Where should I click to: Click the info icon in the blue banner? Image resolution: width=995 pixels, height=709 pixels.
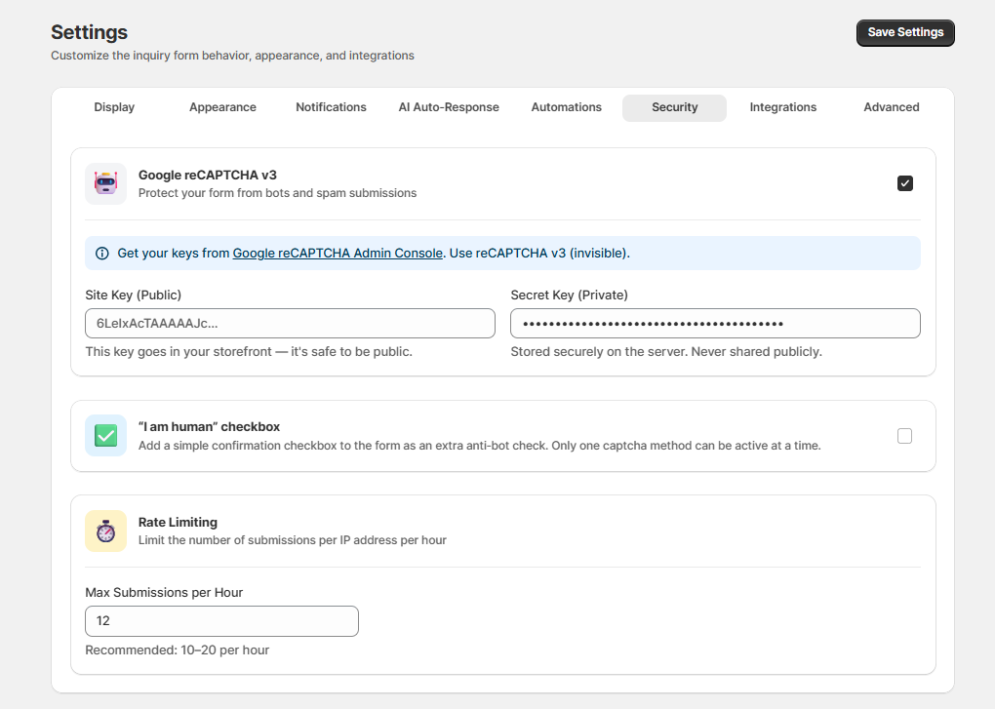102,254
